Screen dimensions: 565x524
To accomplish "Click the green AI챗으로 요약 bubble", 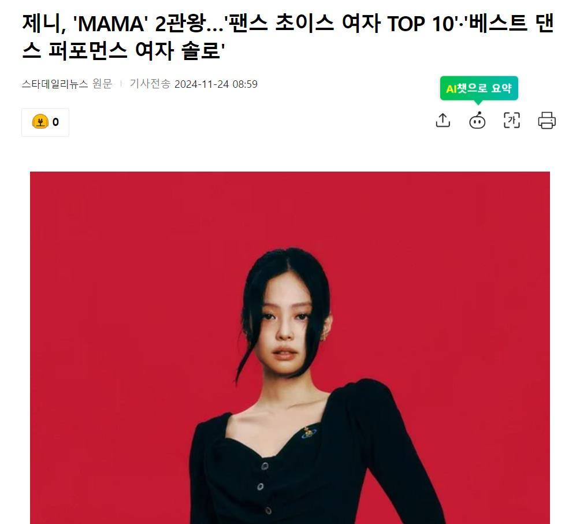I will pos(479,88).
